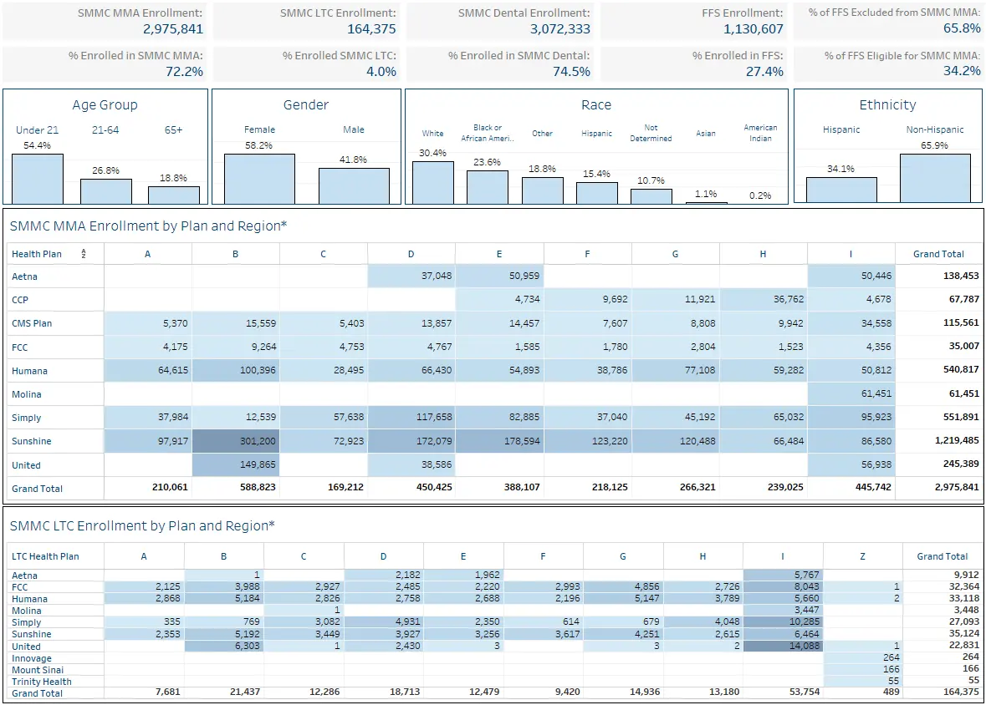This screenshot has height=705, width=986.
Task: Click the SMMC Dental Enrollment value 3,072,333
Action: (x=560, y=29)
